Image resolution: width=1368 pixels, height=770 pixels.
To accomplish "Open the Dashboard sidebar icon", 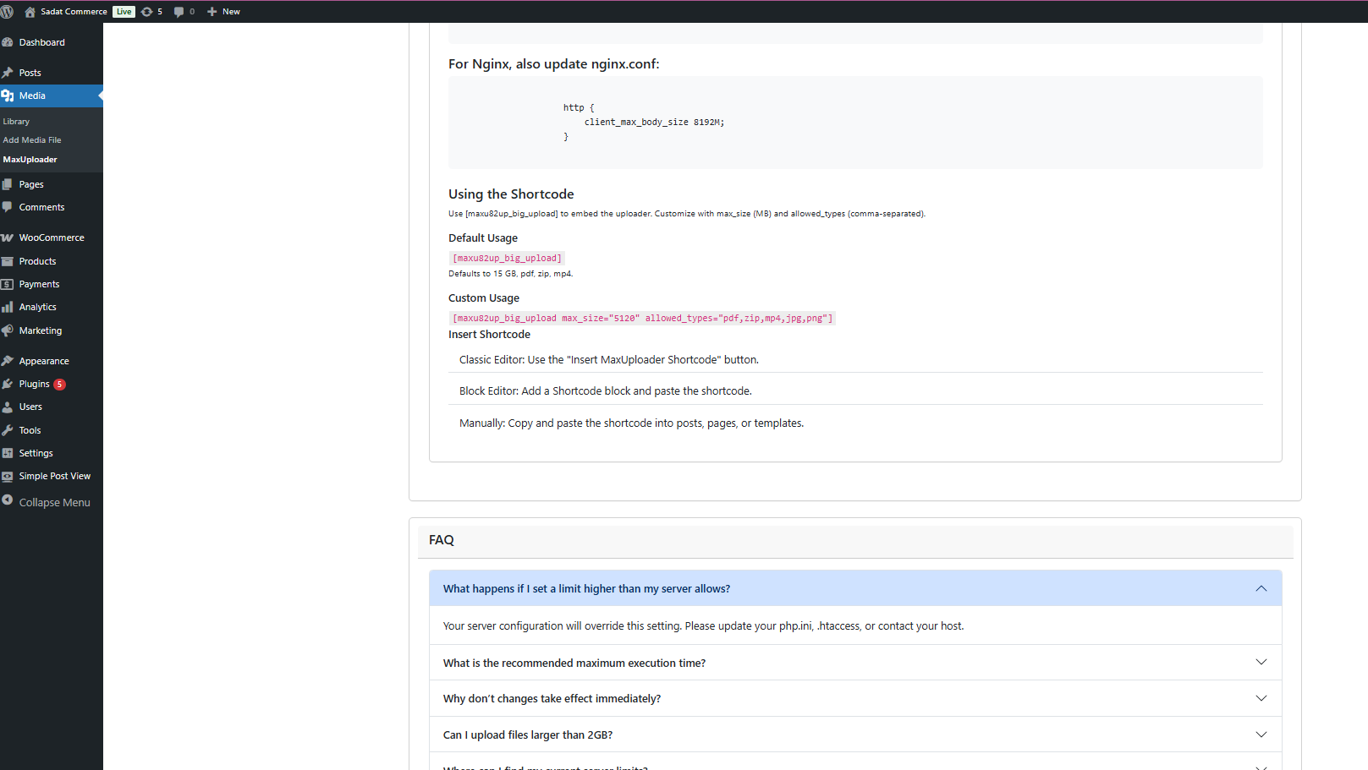I will pyautogui.click(x=8, y=42).
